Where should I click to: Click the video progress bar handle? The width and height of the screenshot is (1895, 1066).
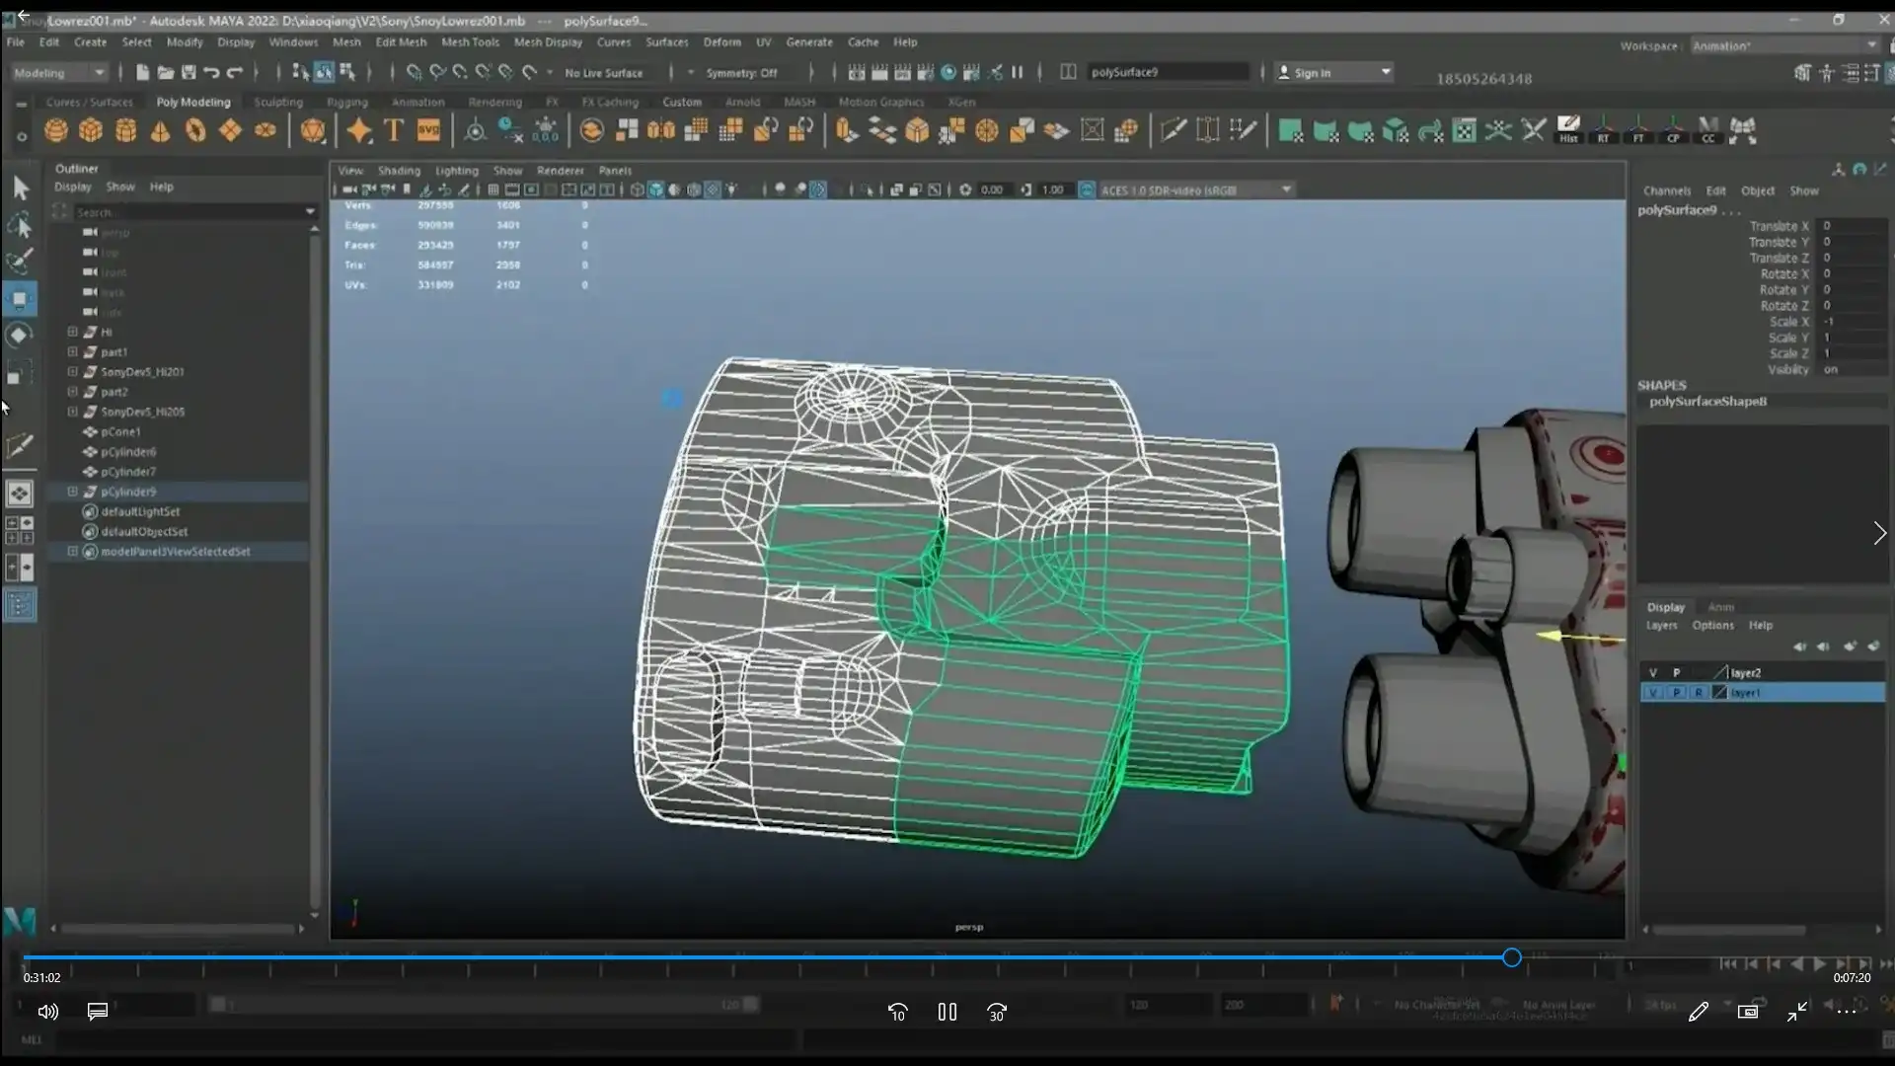pos(1511,957)
